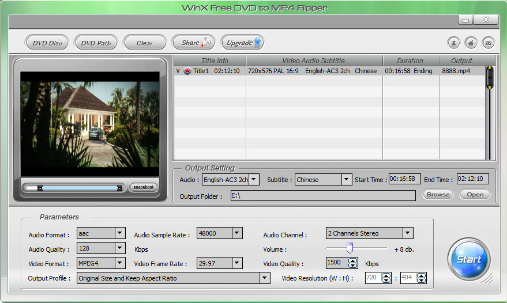
Task: Select the red radio dot beside Title1
Action: tap(187, 71)
